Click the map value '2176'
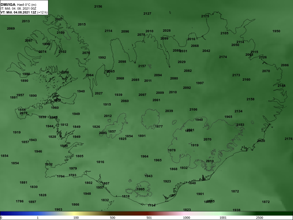The width and height of the screenshot is (293, 220). 289,139
